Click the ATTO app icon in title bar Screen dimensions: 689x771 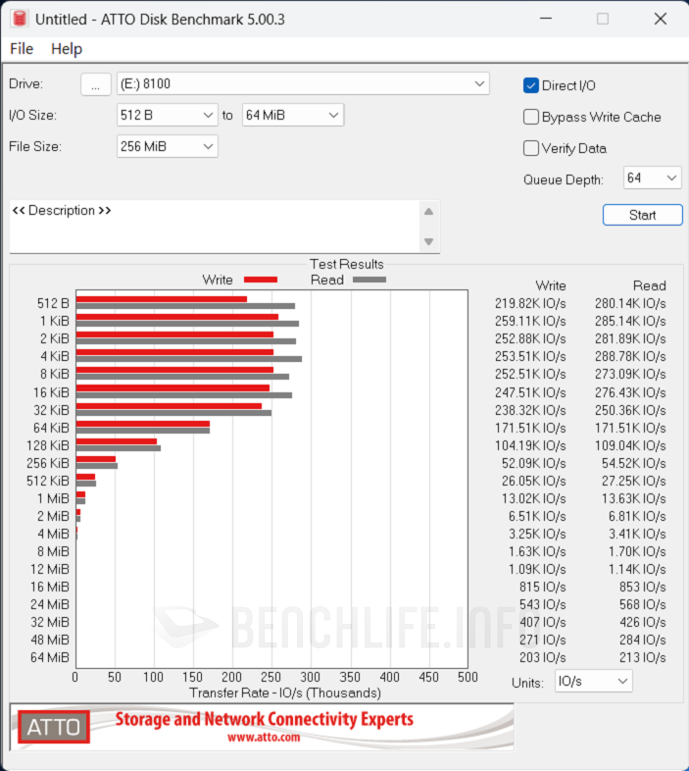point(20,19)
